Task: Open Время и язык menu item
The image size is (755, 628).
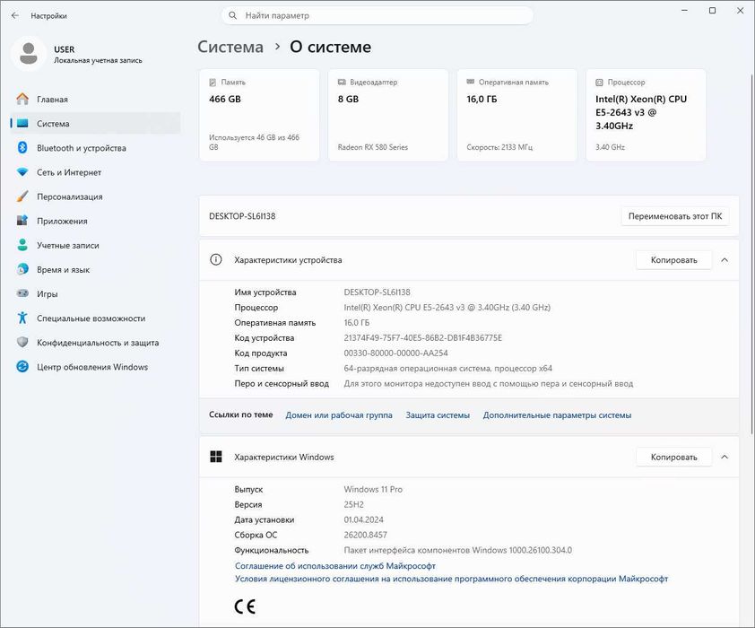Action: [x=95, y=269]
